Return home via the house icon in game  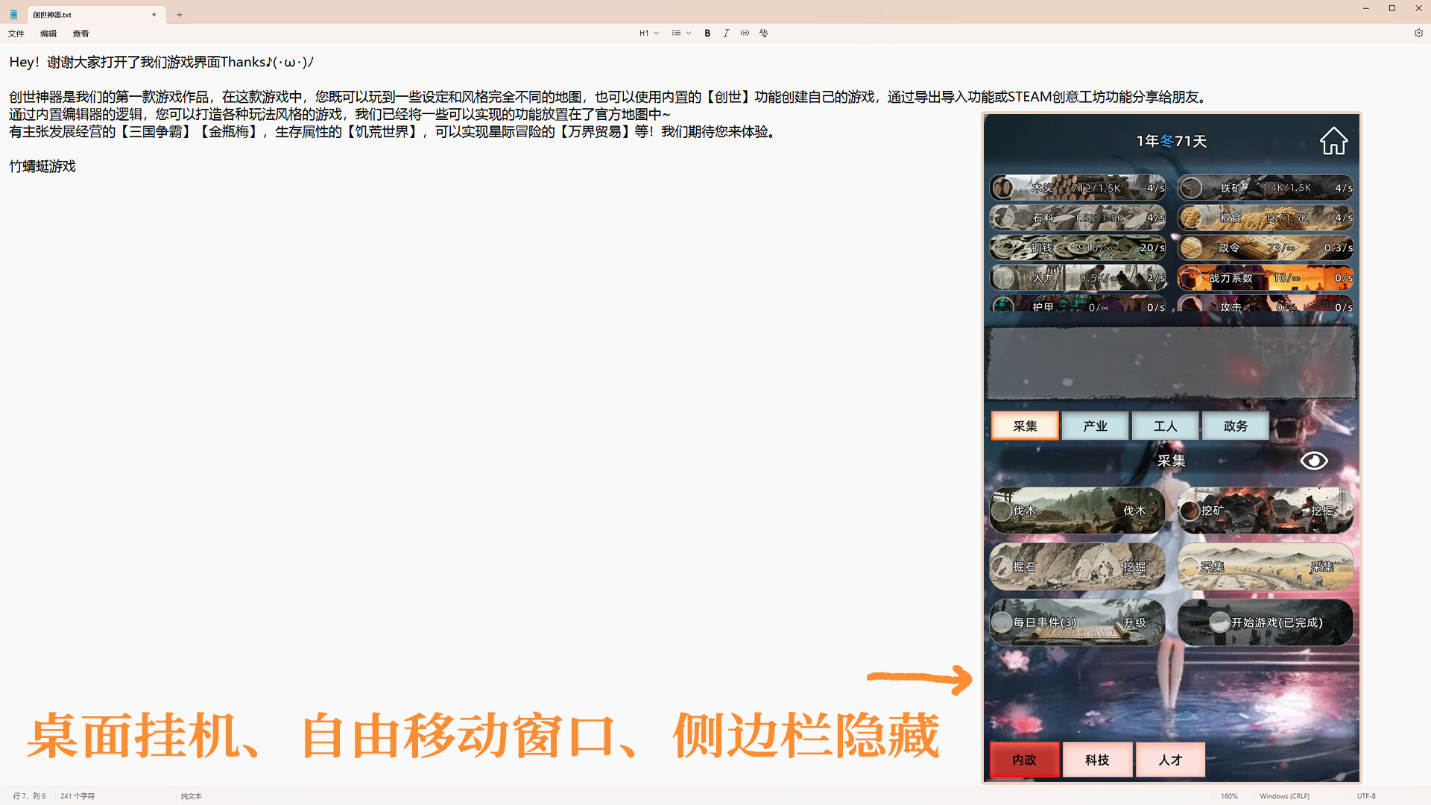click(1333, 140)
